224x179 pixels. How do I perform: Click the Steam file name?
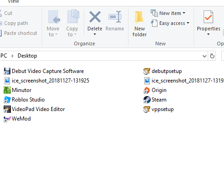159,100
